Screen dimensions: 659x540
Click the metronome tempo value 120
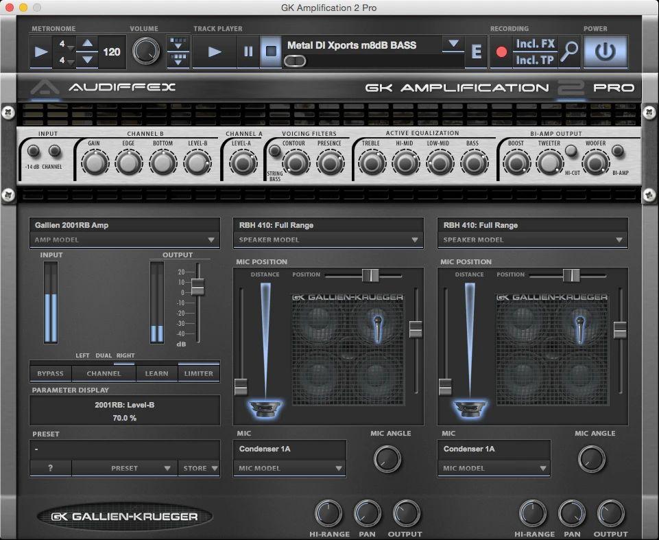(111, 51)
